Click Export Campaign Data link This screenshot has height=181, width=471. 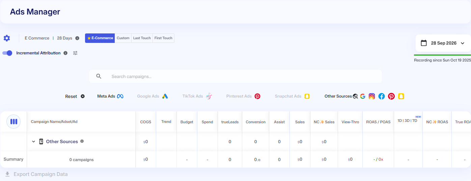click(x=40, y=174)
